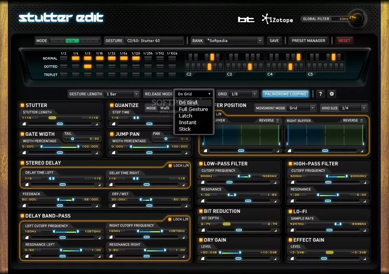Toggle the Quantize module power icon

[112, 105]
